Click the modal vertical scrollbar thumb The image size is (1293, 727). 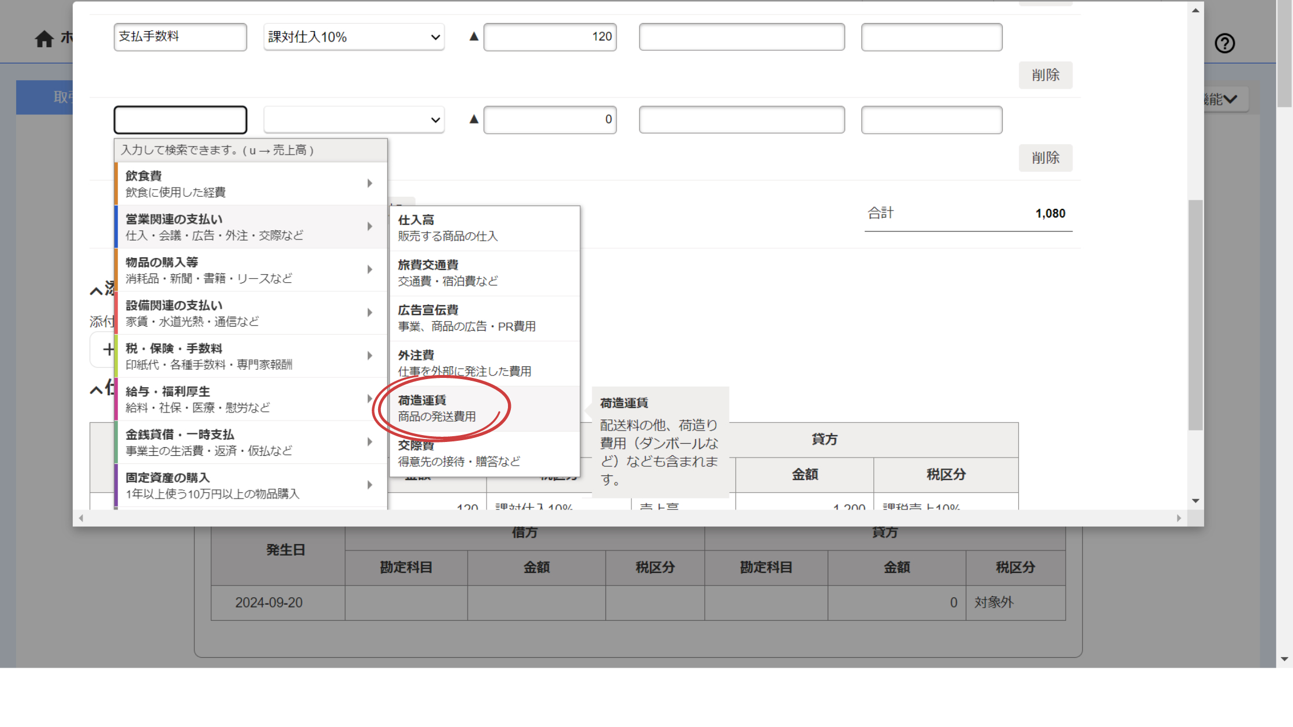pos(1196,314)
